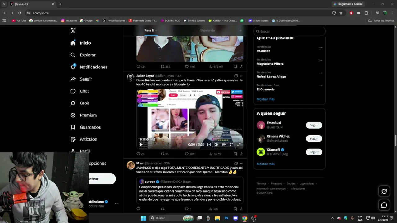Open the #Coliseo trending topic
This screenshot has width=397, height=223.
click(263, 51)
